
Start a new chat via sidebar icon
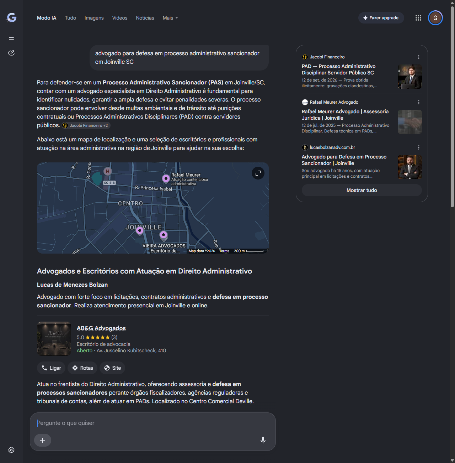[11, 53]
